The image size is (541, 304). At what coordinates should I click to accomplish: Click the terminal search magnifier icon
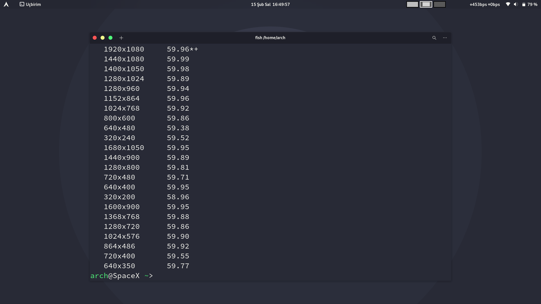pos(434,38)
